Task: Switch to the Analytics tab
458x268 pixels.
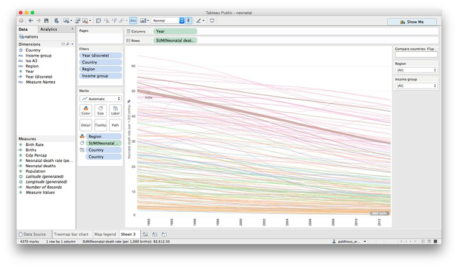Action: pos(49,29)
